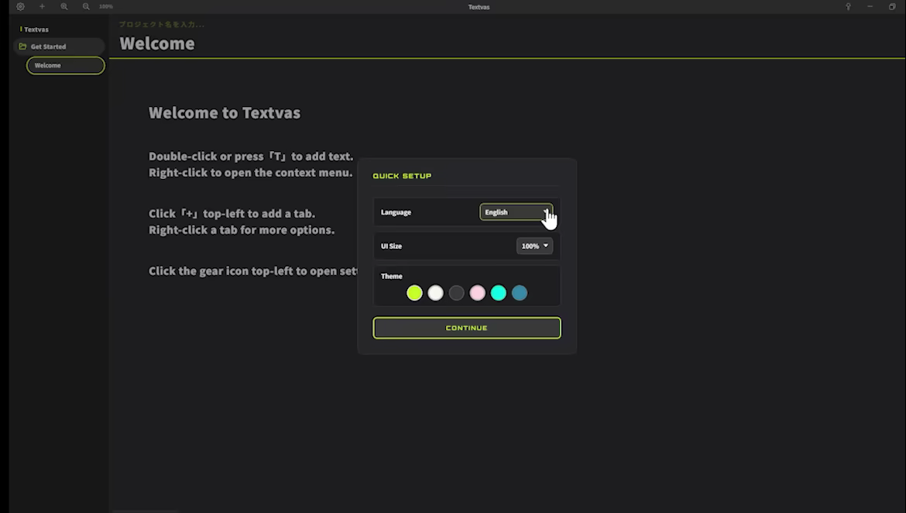
Task: Open the Language dropdown showing English
Action: point(516,212)
